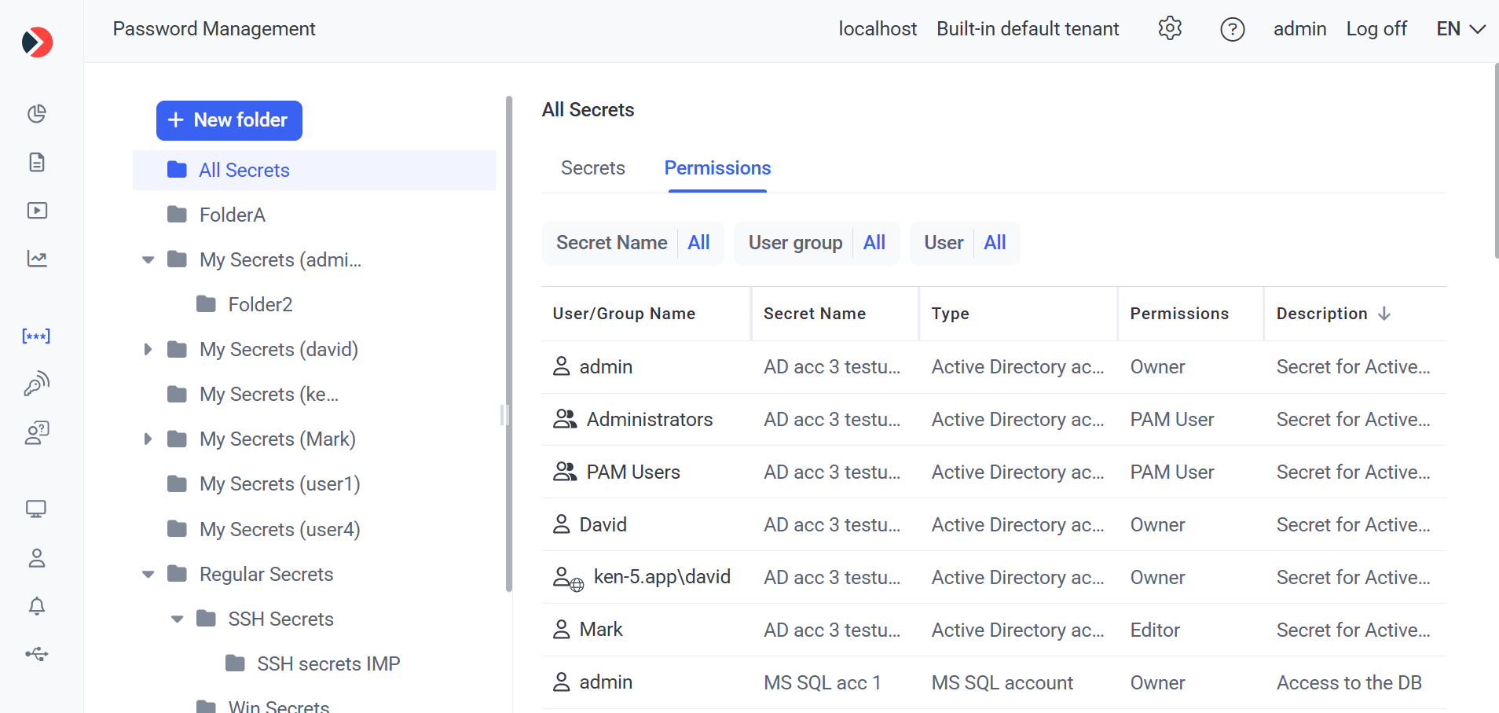Select the password management asterisk bracket icon
The width and height of the screenshot is (1499, 713).
tap(36, 336)
